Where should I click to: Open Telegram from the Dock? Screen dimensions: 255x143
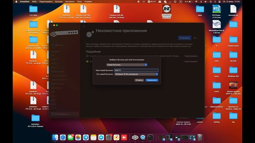[86, 137]
